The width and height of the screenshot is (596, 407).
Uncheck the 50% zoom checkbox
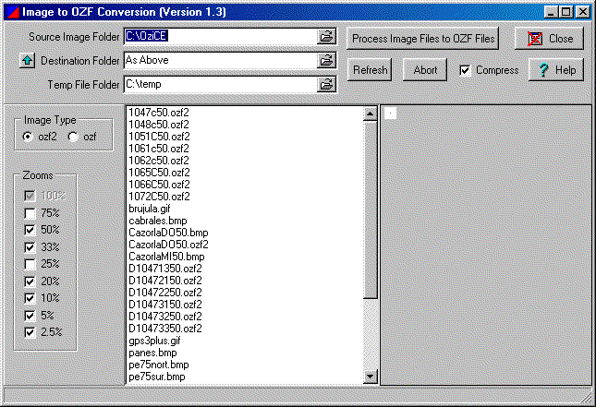[x=30, y=230]
